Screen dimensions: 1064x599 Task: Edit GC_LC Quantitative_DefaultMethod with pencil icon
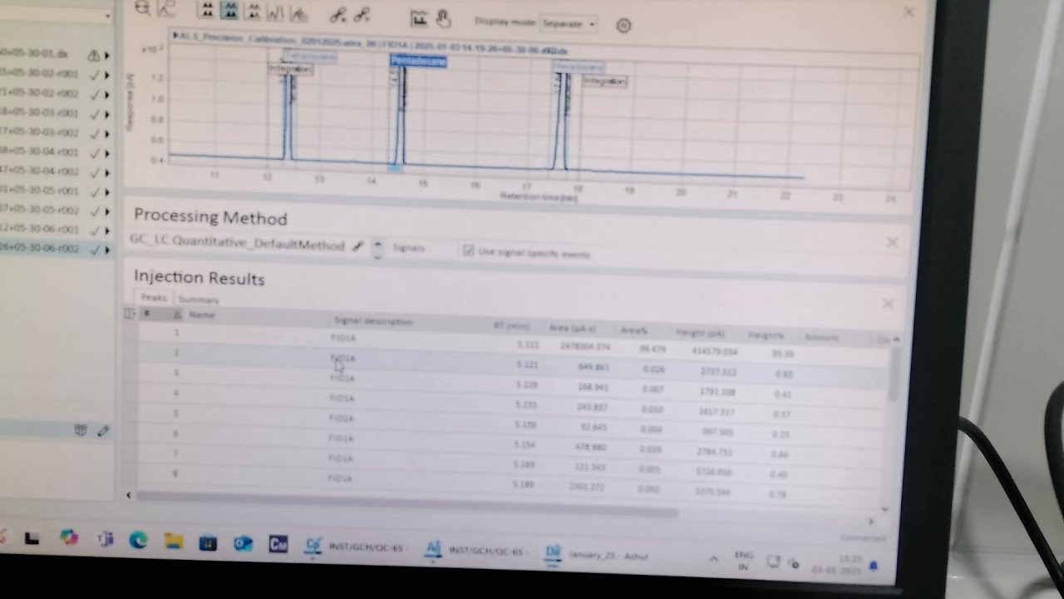click(357, 246)
